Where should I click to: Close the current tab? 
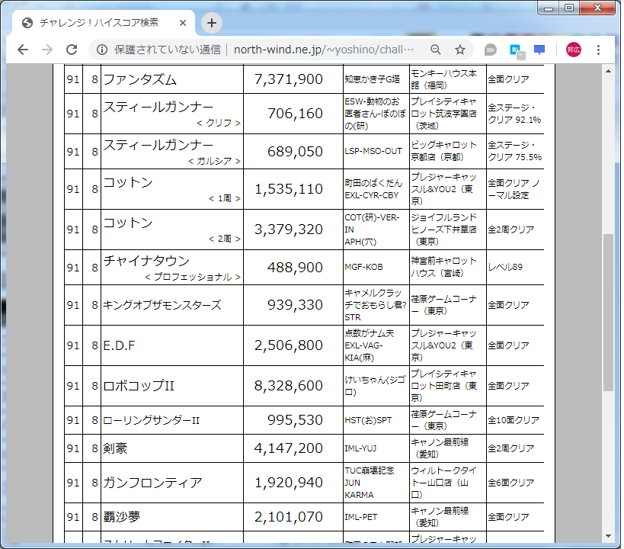[x=183, y=23]
